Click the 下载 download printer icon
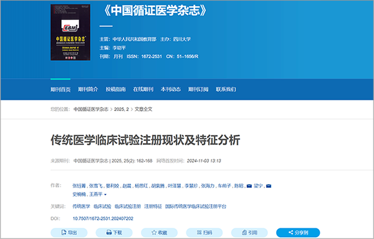Image resolution: width=374 pixels, height=239 pixels. click(114, 233)
